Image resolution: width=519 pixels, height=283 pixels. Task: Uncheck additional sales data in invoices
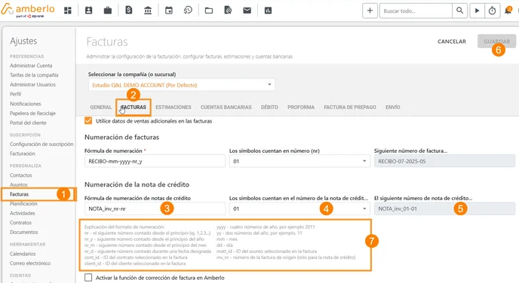88,121
